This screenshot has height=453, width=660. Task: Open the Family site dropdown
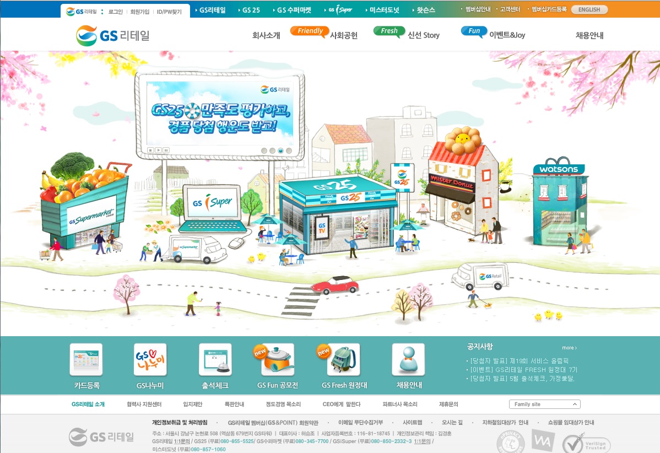[x=545, y=404]
